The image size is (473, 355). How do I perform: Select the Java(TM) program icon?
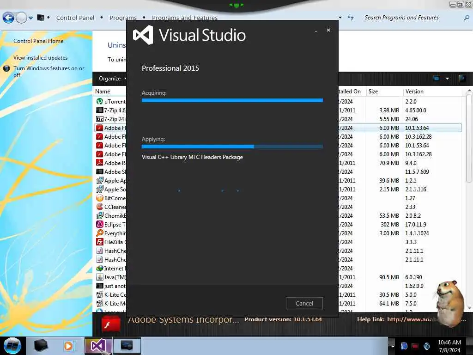(x=100, y=277)
